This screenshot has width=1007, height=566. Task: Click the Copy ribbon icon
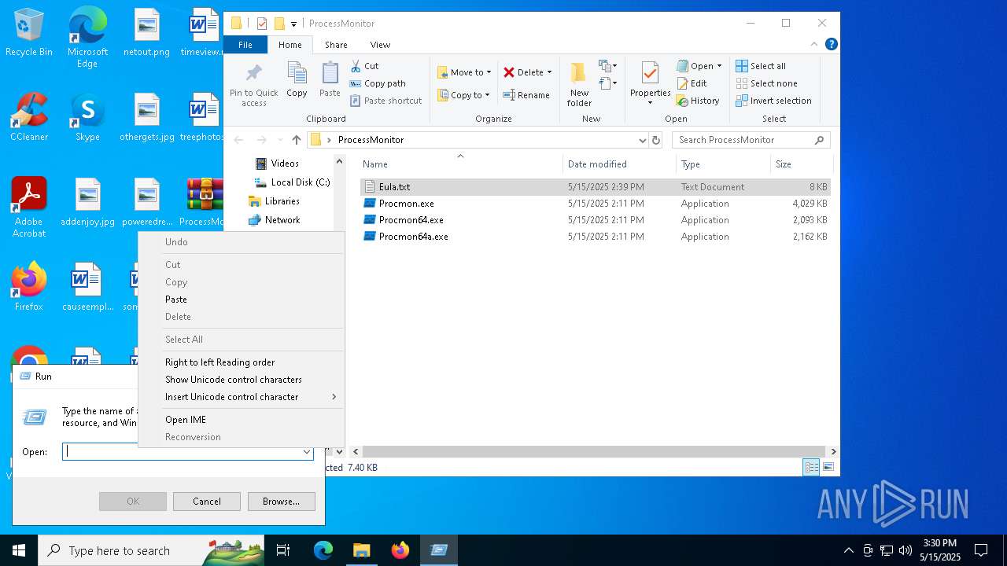pos(297,73)
